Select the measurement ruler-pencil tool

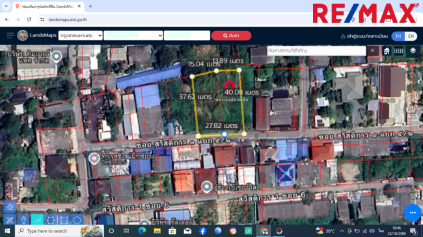(x=10, y=220)
